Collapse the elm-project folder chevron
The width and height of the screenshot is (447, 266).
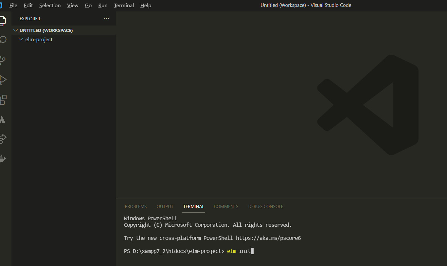(21, 40)
